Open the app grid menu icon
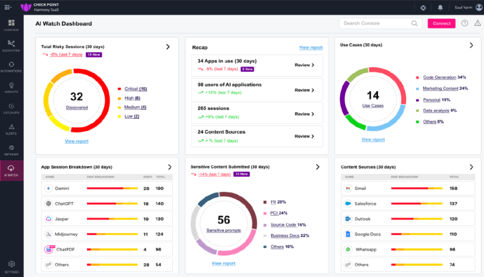This screenshot has width=484, height=277. tap(8, 8)
